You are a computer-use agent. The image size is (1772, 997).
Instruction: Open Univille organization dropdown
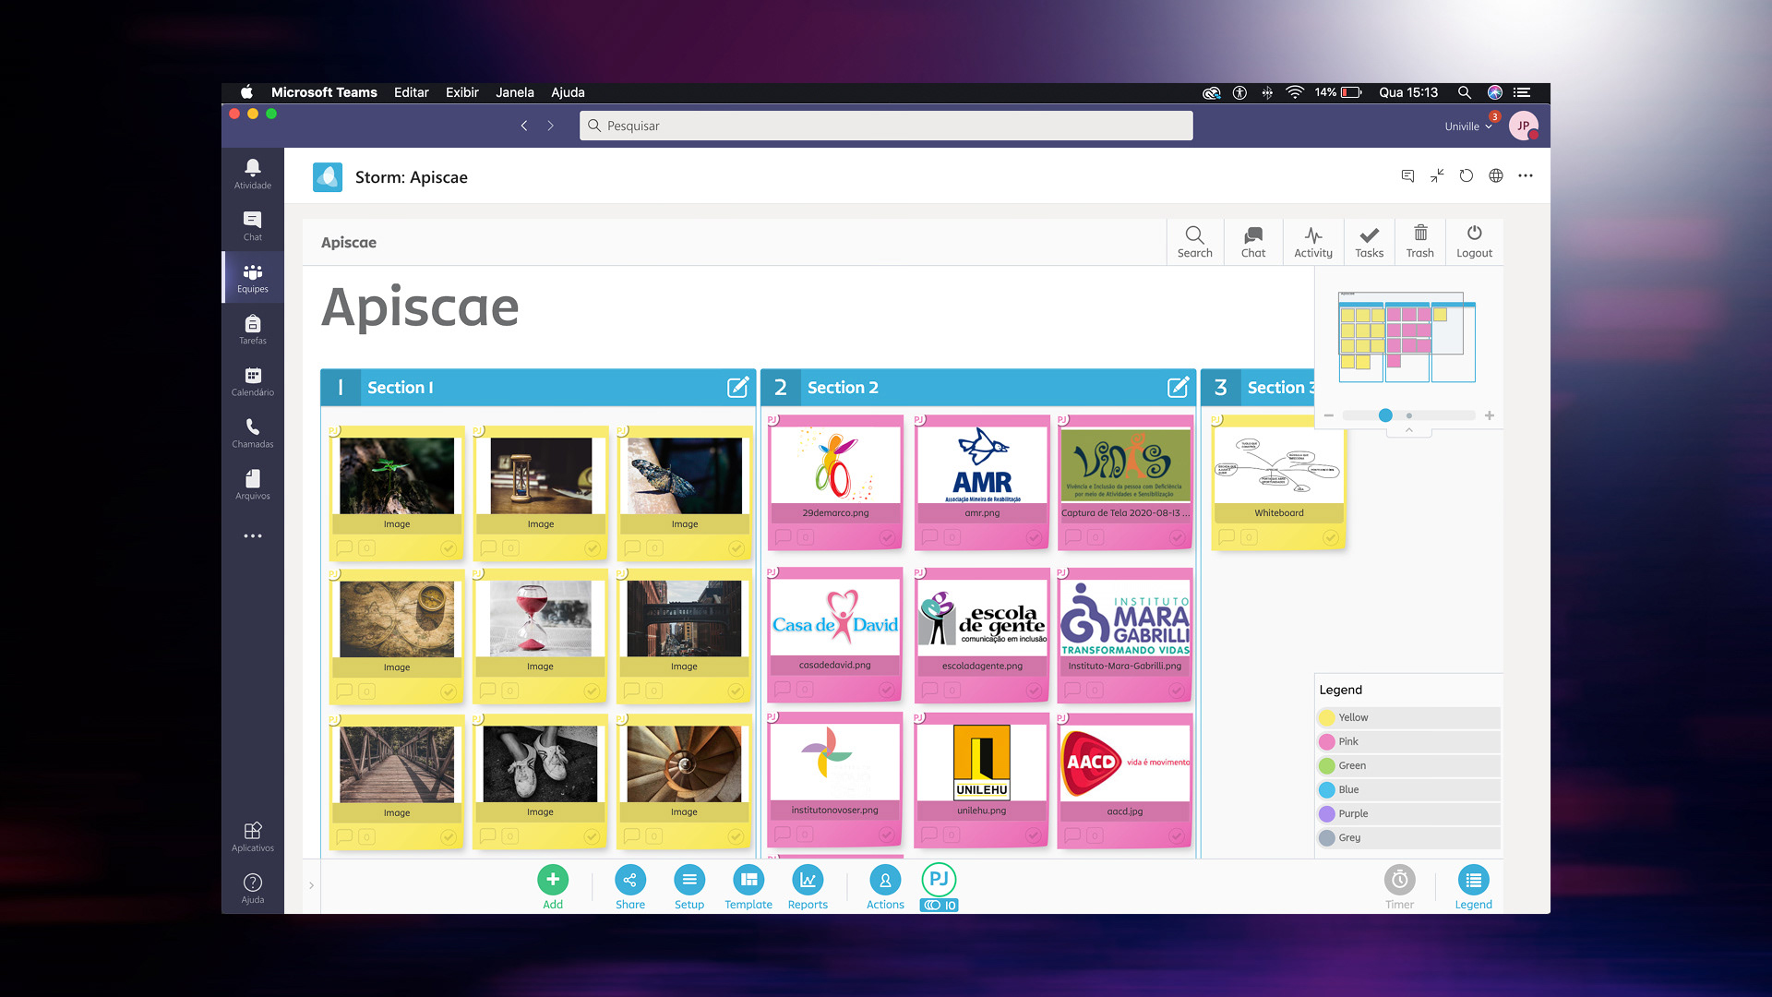point(1468,126)
